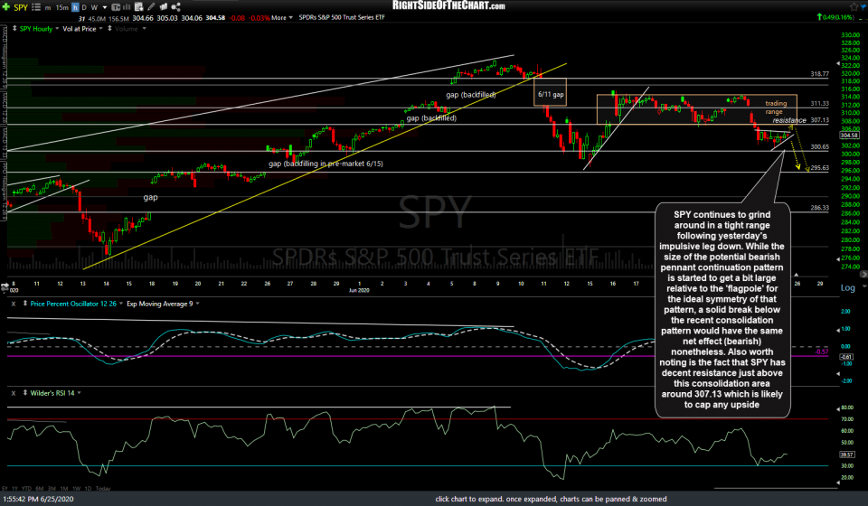Click the 'click chart to expand' caption
This screenshot has width=868, height=506.
point(551,499)
